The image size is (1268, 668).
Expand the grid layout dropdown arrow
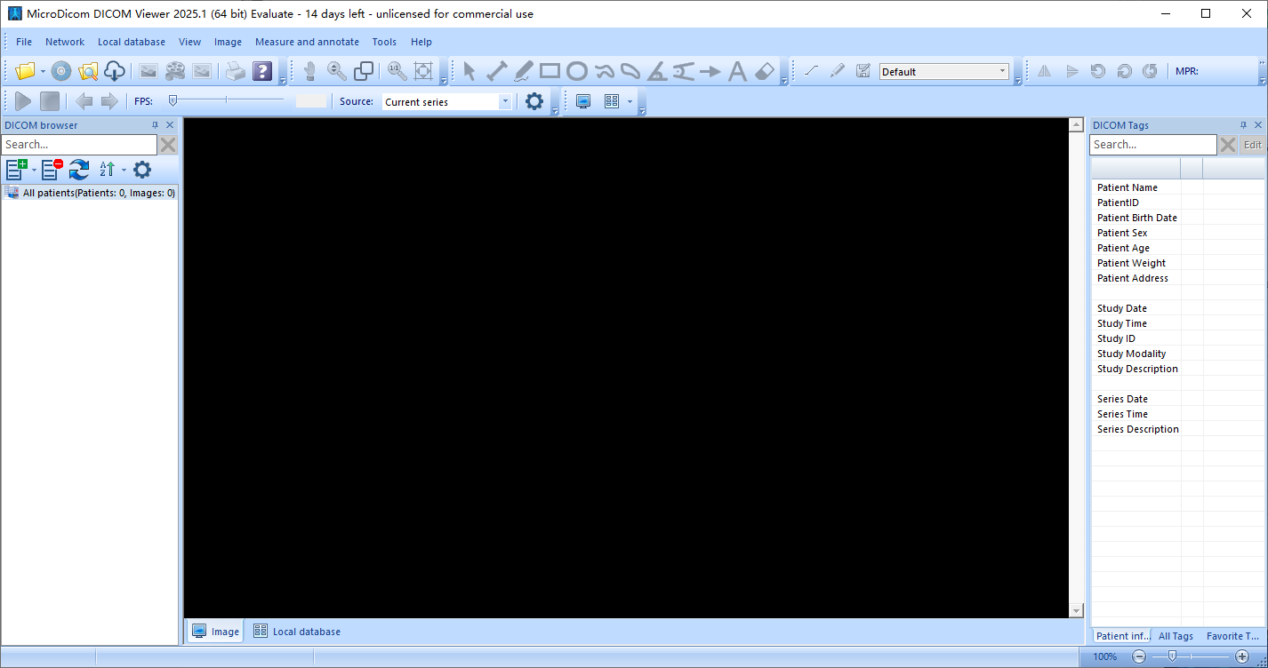(x=630, y=101)
